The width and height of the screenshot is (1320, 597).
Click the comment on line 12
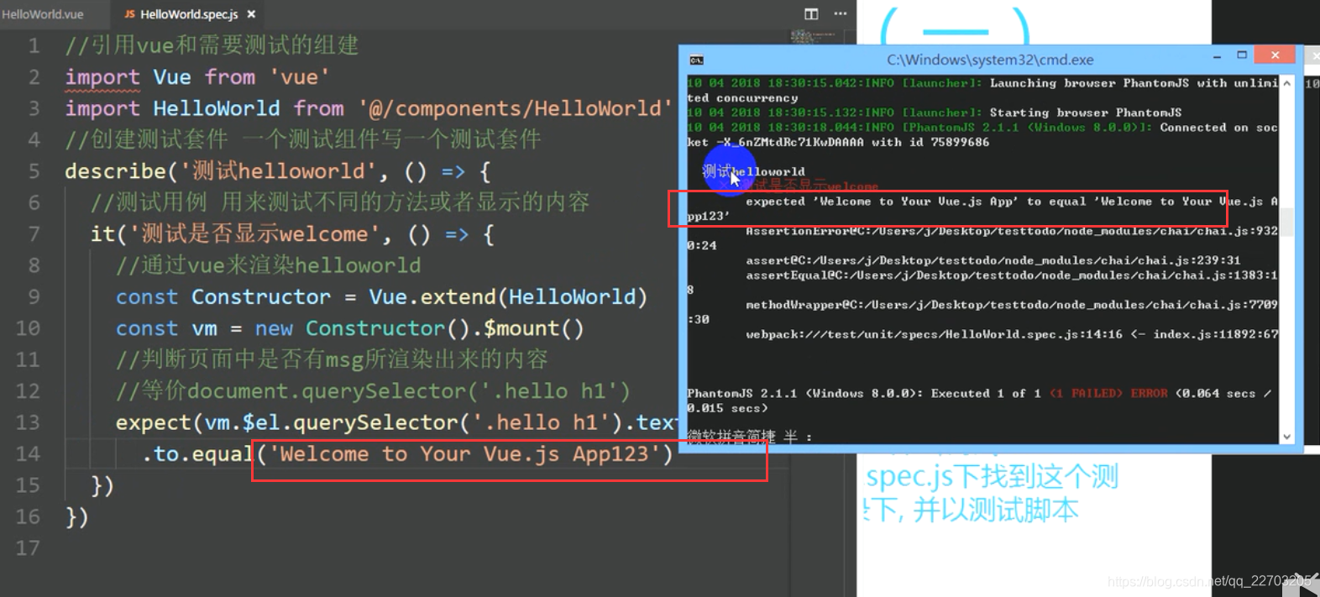point(373,391)
